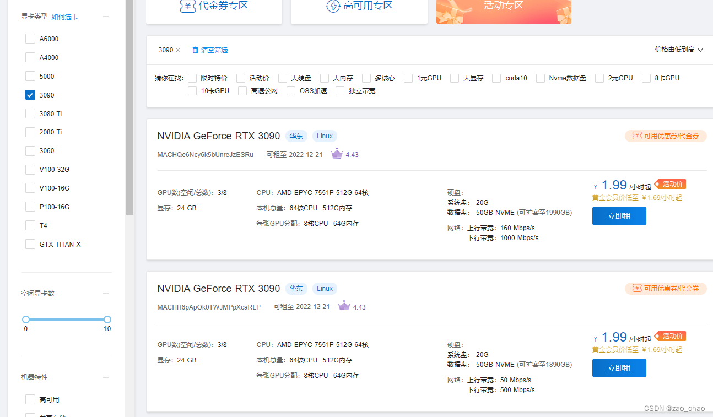Click 可用优惠券/代金券 badge on second machine
Screen dimensions: 713x417
[x=666, y=289]
